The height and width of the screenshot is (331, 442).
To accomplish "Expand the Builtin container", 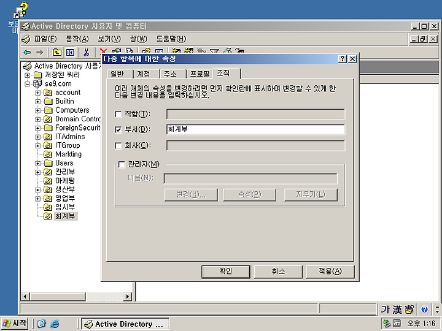I will point(38,101).
